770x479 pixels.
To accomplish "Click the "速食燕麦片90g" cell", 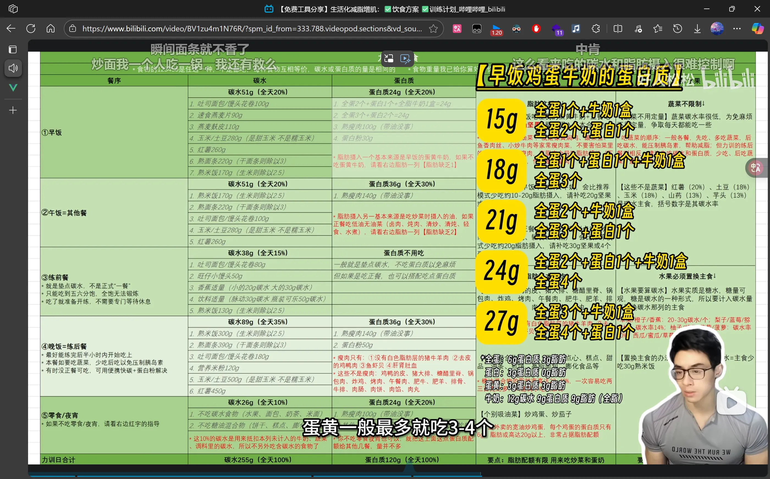I will (260, 115).
